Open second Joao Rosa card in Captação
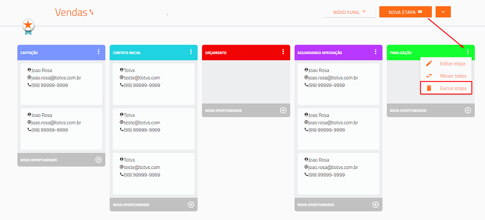485x220 pixels. pyautogui.click(x=61, y=129)
